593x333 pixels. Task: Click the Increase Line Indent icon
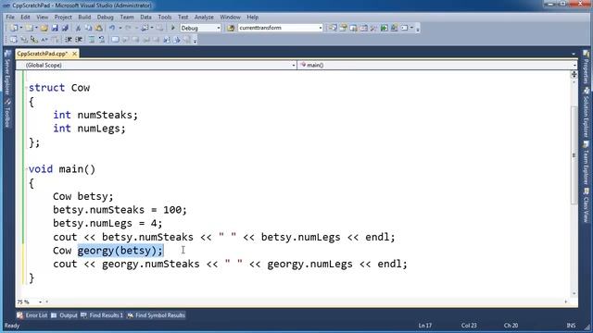pyautogui.click(x=79, y=40)
